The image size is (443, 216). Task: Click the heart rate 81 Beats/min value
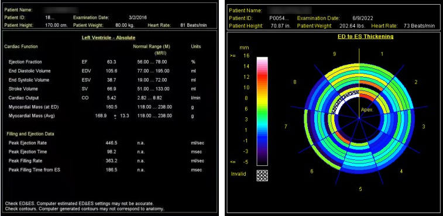[x=194, y=25]
